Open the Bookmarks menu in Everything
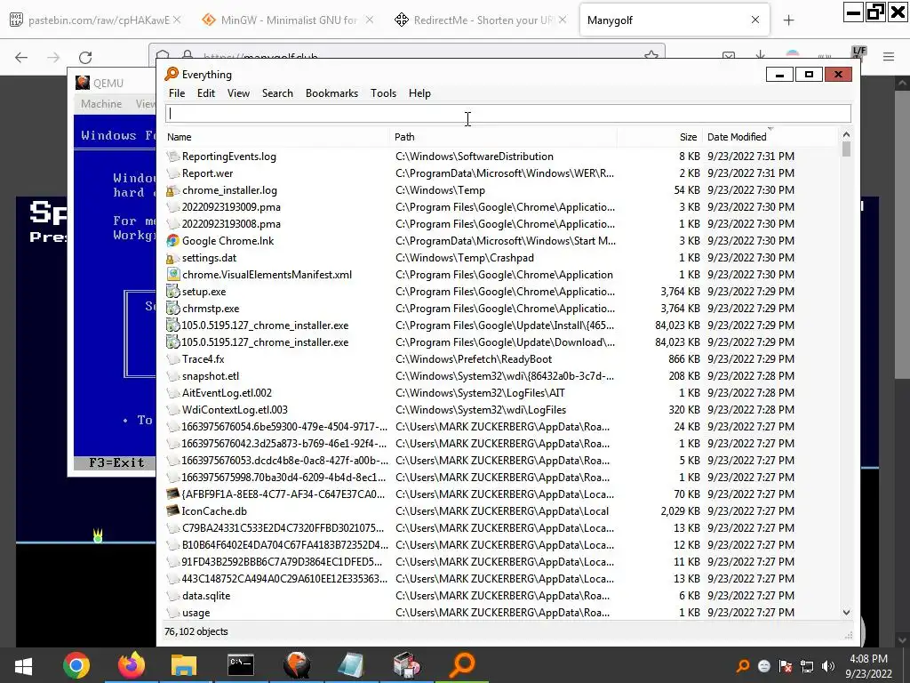 331,93
